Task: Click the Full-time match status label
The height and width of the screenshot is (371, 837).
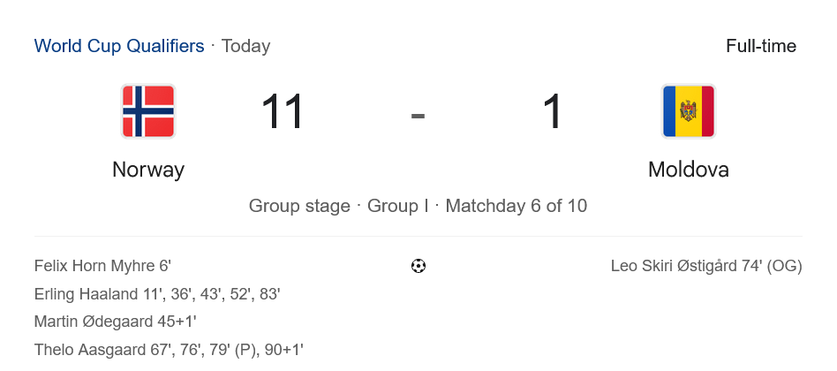Action: [x=761, y=46]
